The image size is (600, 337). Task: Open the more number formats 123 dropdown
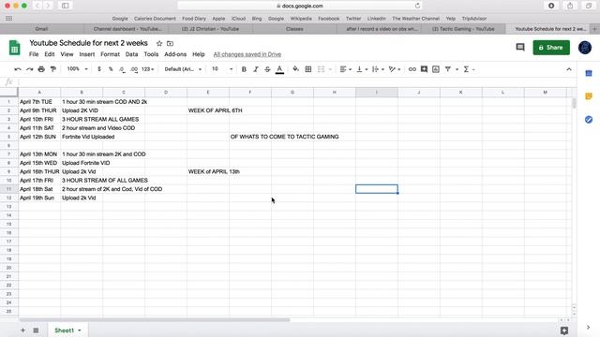pyautogui.click(x=148, y=69)
